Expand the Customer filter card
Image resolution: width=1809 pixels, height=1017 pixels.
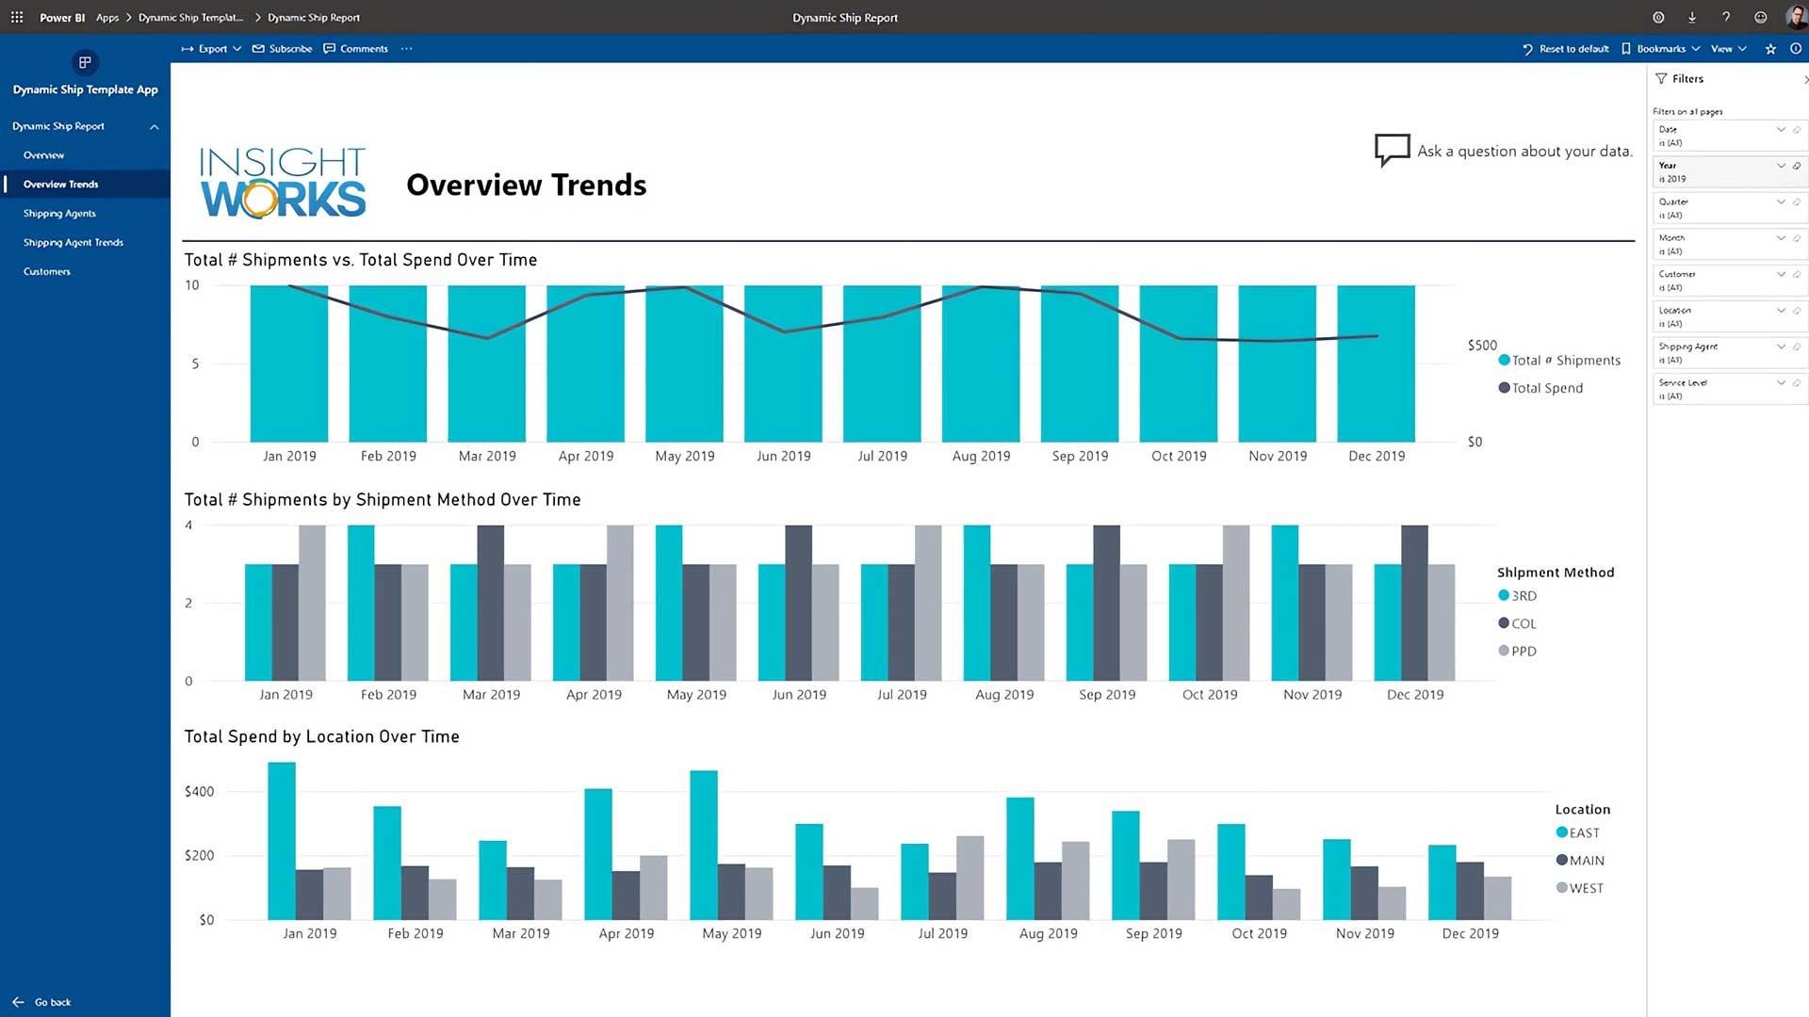click(1781, 274)
